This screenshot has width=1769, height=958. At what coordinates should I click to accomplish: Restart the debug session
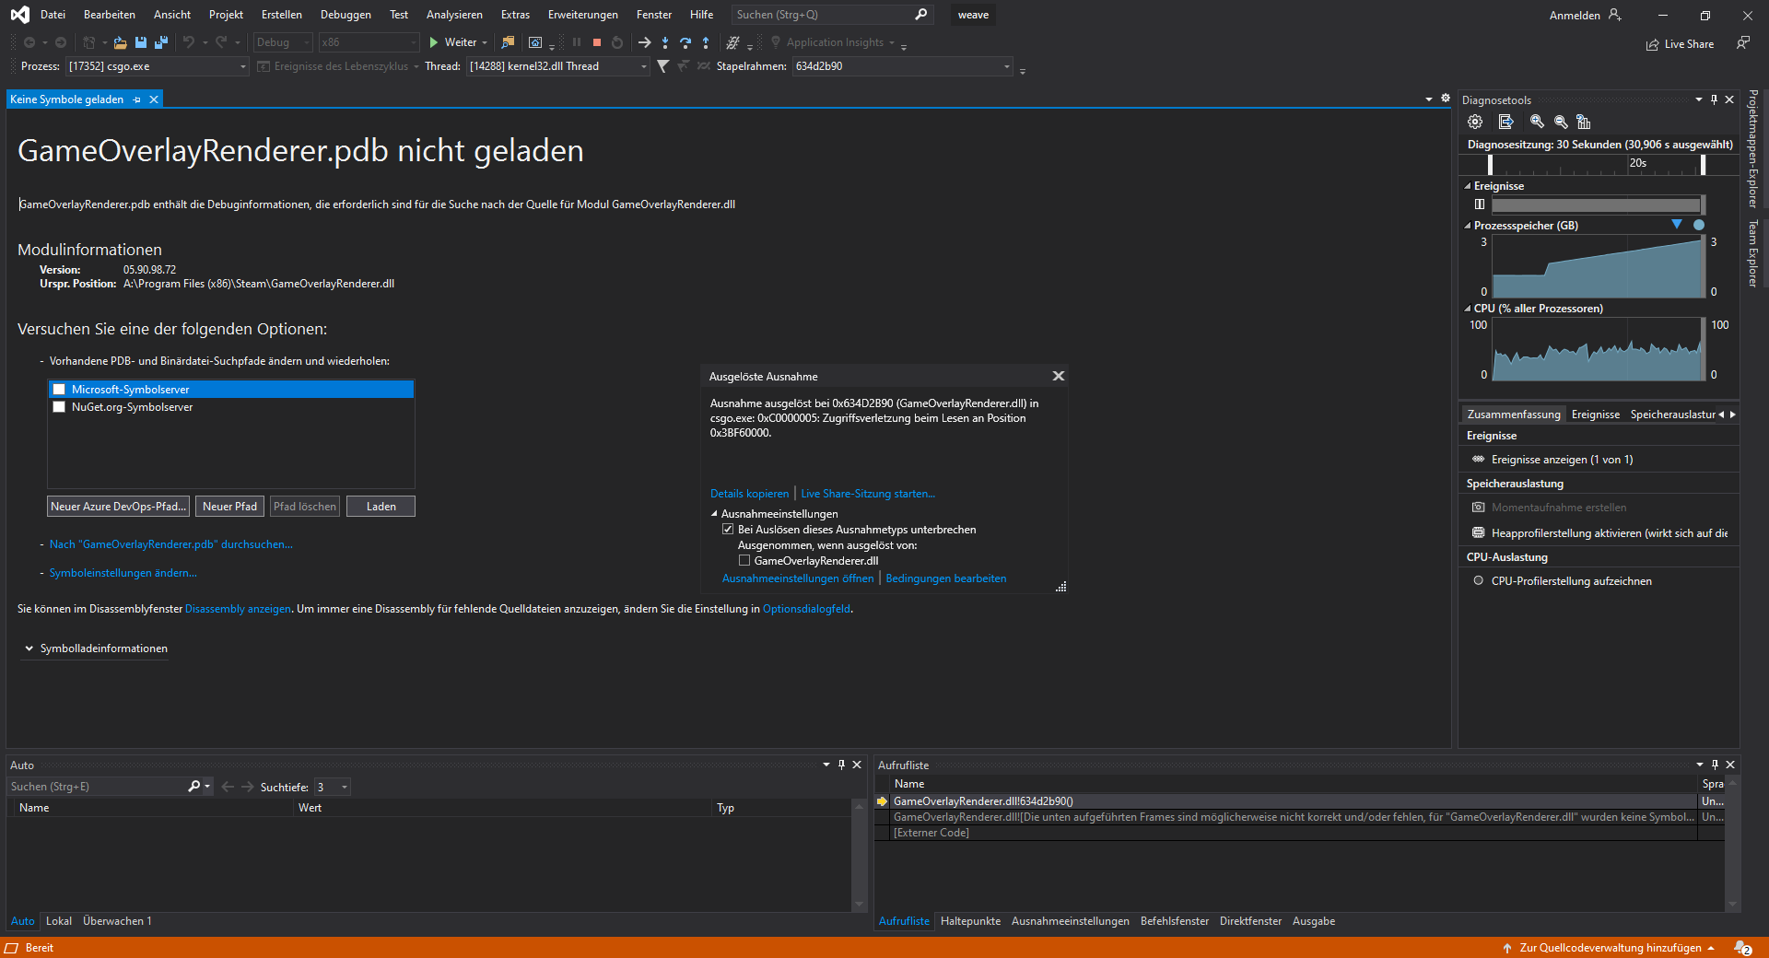[x=617, y=42]
